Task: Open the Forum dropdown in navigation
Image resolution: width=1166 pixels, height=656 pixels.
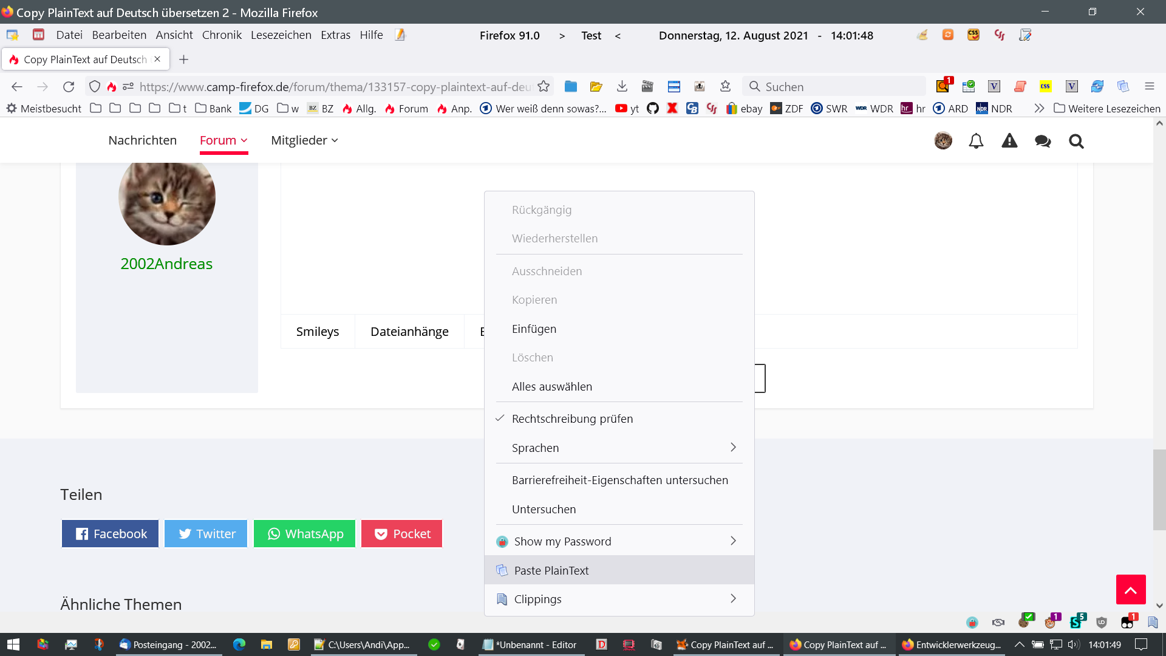Action: 223,140
